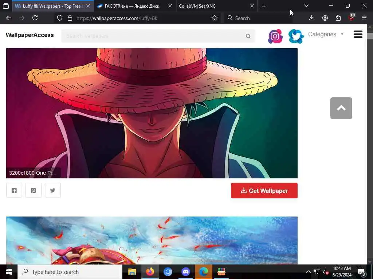Open the Windows Start menu
Viewport: 373px width, 279px height.
(x=9, y=272)
